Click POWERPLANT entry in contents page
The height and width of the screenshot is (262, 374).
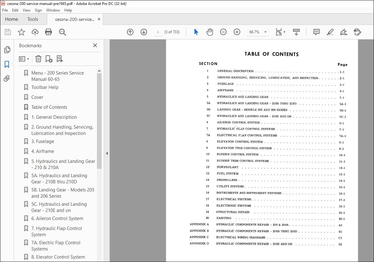(x=228, y=167)
